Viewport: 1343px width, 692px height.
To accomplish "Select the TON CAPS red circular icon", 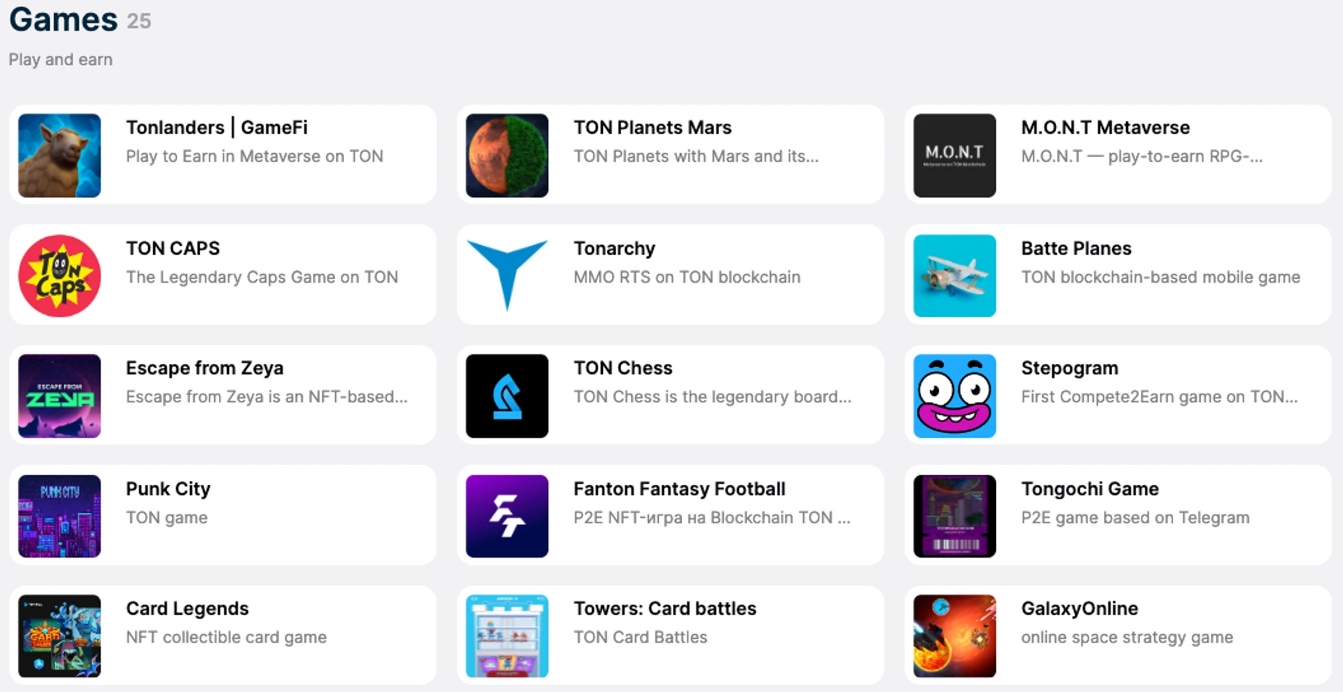I will coord(60,275).
